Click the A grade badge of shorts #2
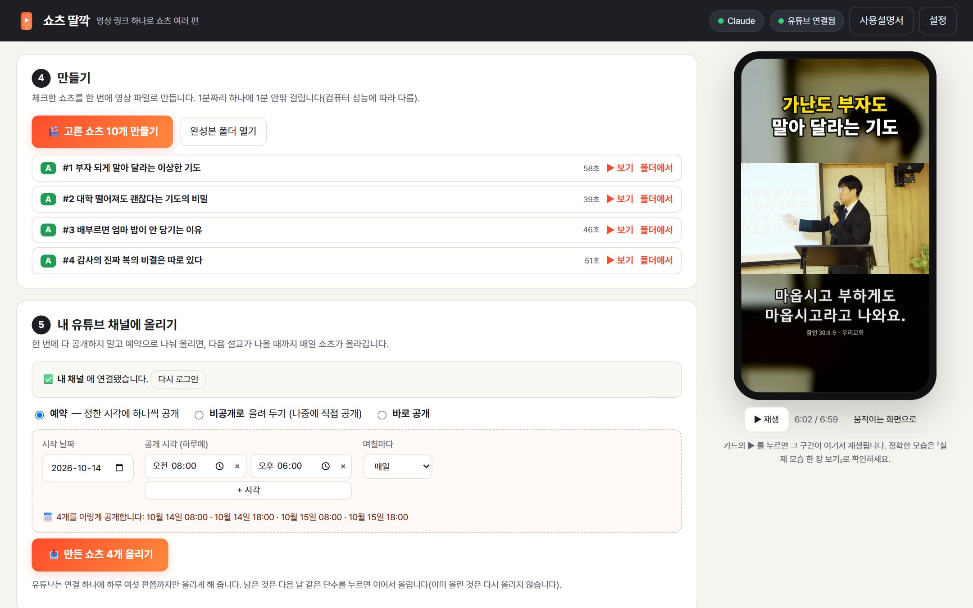Image resolution: width=973 pixels, height=608 pixels. (48, 199)
